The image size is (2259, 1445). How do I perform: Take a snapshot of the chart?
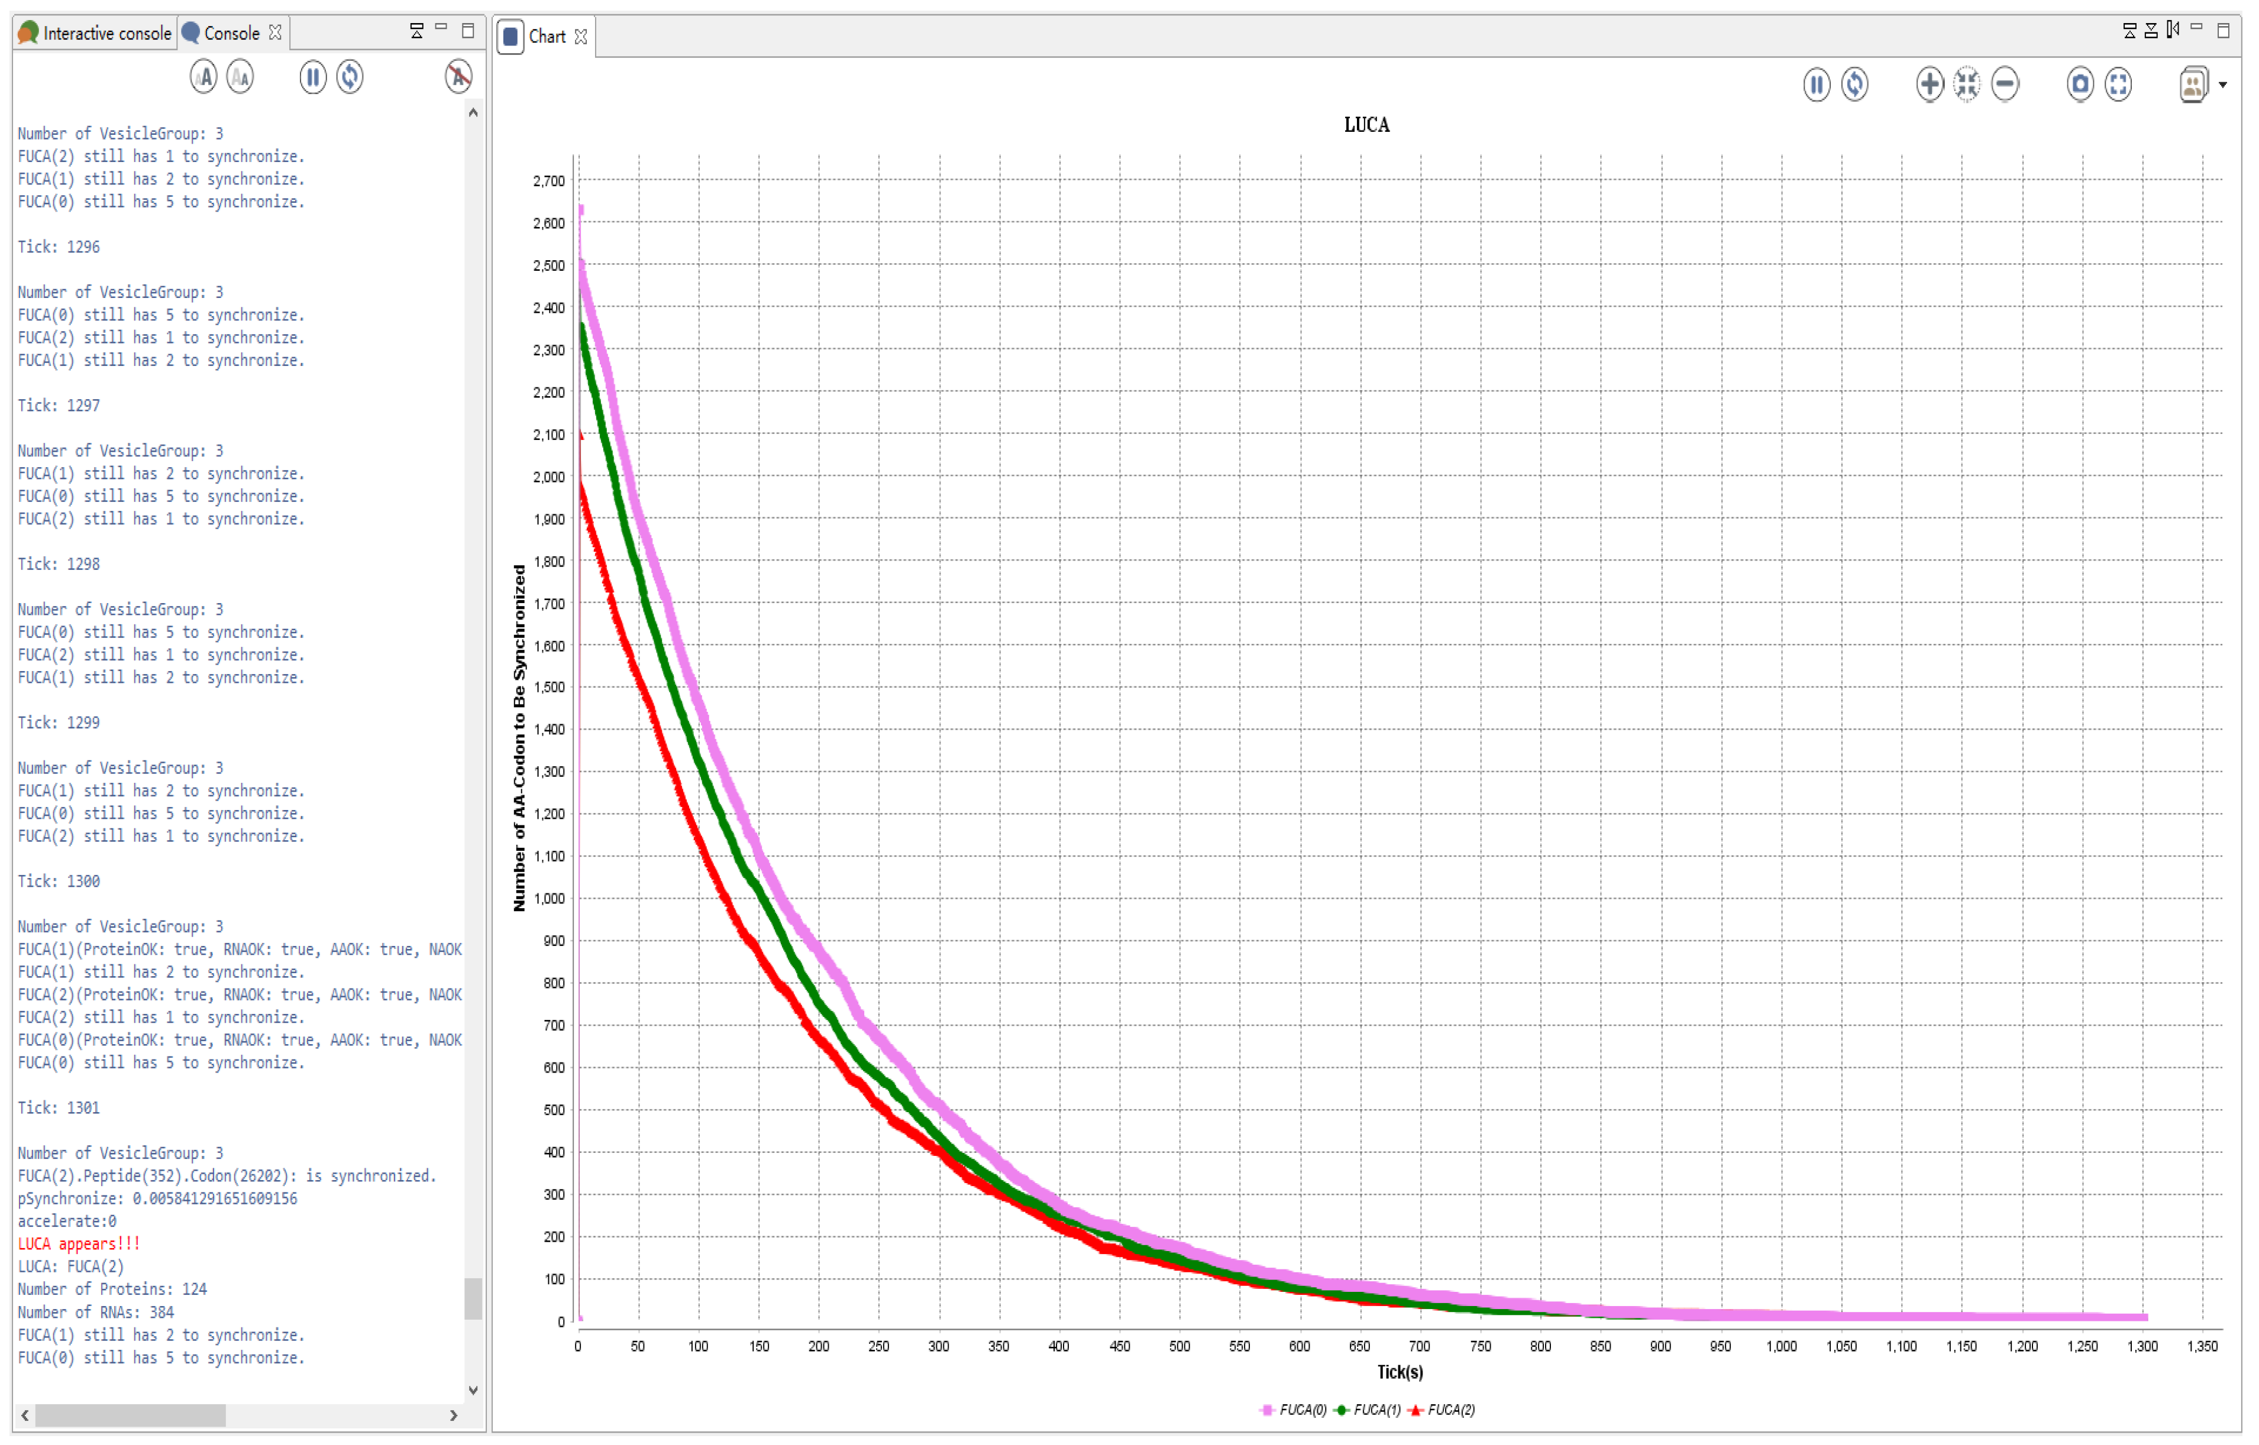click(2080, 85)
